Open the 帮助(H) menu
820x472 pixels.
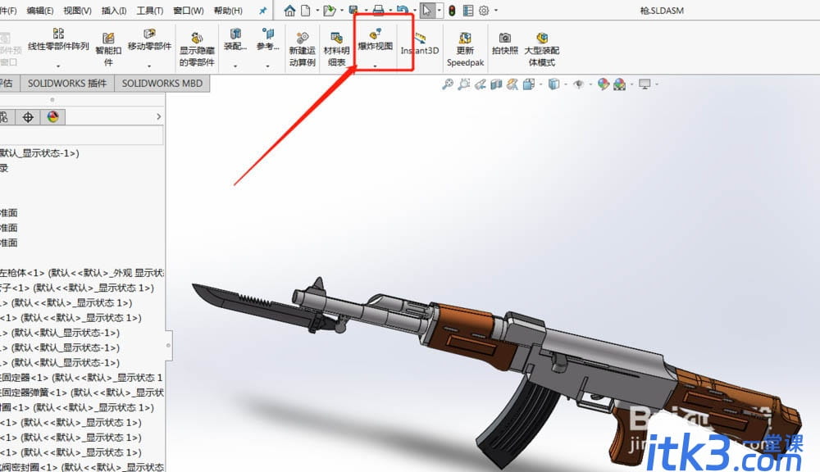click(x=228, y=11)
